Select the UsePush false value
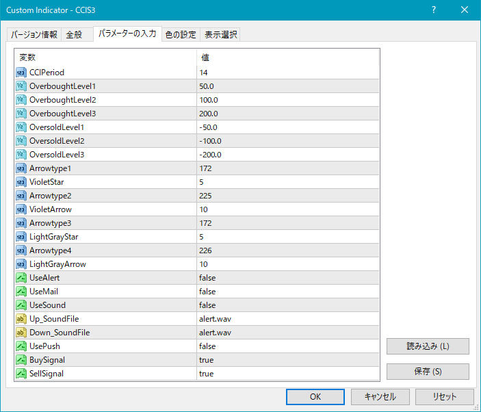This screenshot has width=481, height=412. tap(207, 346)
